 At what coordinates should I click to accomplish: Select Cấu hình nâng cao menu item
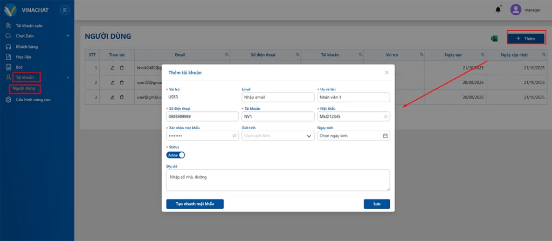37,100
